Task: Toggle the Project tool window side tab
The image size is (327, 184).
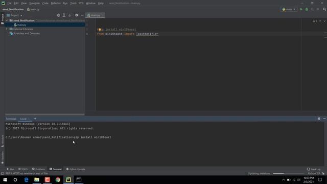Action: point(2,19)
